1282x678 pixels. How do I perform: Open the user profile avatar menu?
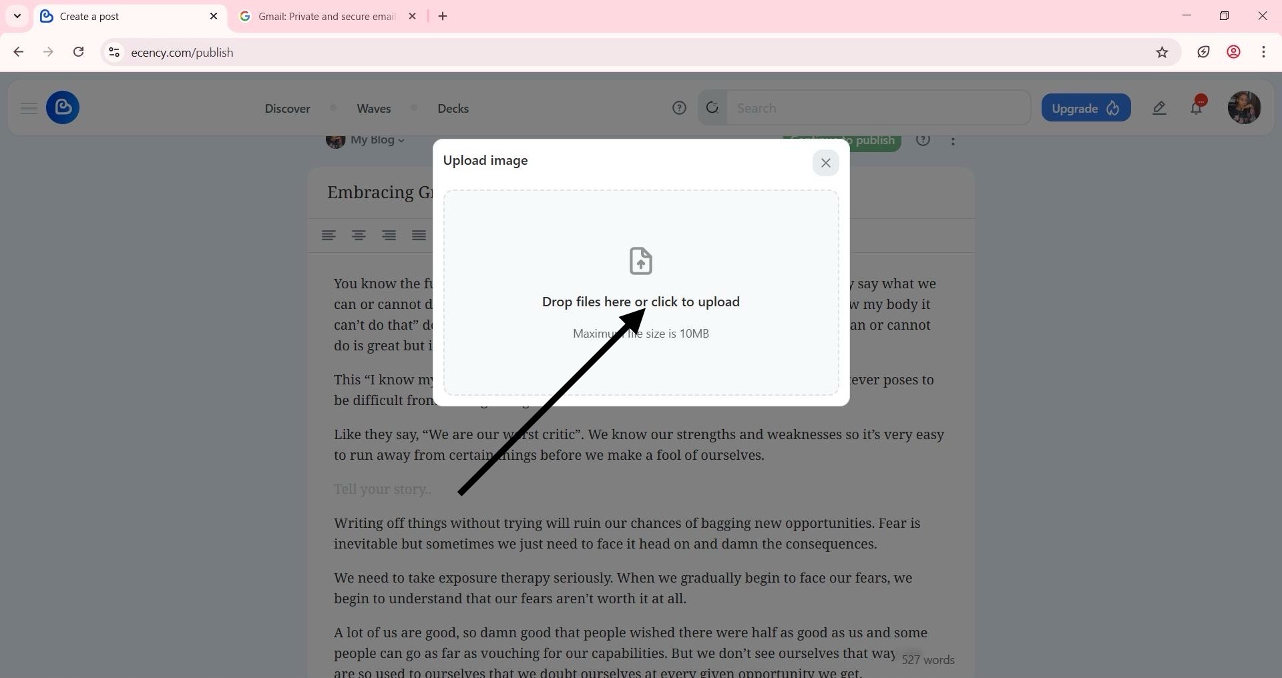point(1244,107)
